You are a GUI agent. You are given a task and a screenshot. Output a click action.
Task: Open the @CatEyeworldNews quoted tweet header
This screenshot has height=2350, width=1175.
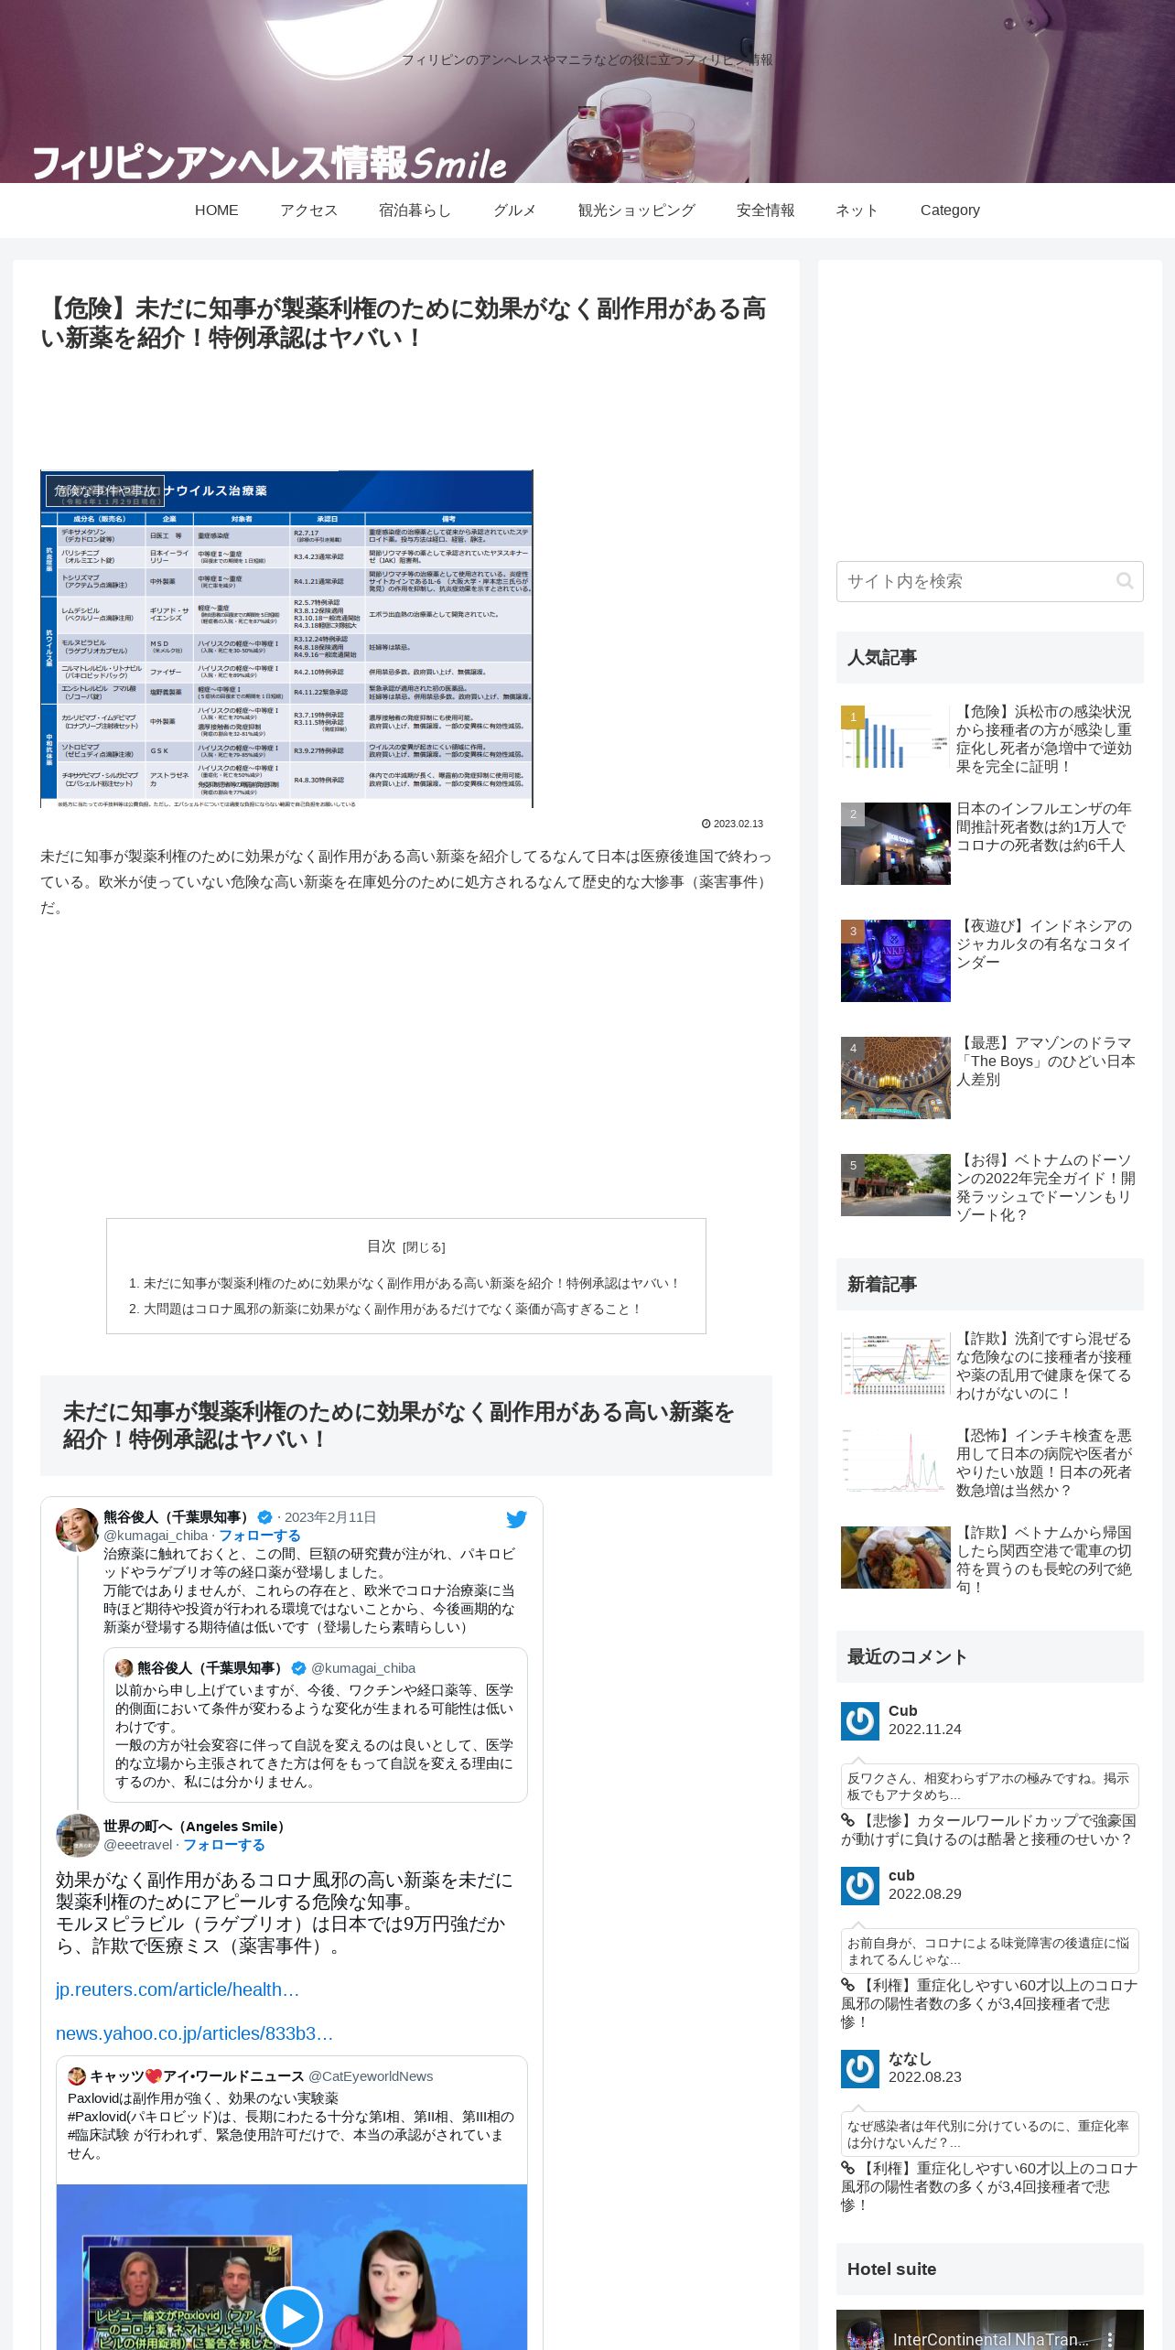point(251,2076)
